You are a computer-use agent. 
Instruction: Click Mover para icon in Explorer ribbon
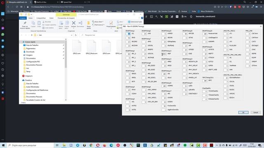point(61,23)
